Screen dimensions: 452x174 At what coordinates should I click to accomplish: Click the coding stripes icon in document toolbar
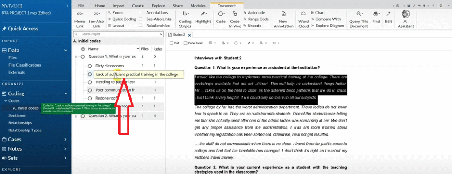pyautogui.click(x=223, y=43)
